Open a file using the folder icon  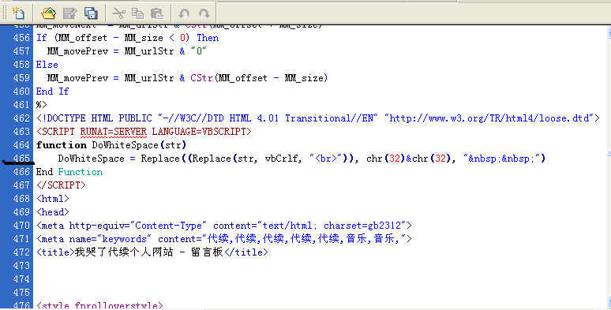click(x=49, y=13)
